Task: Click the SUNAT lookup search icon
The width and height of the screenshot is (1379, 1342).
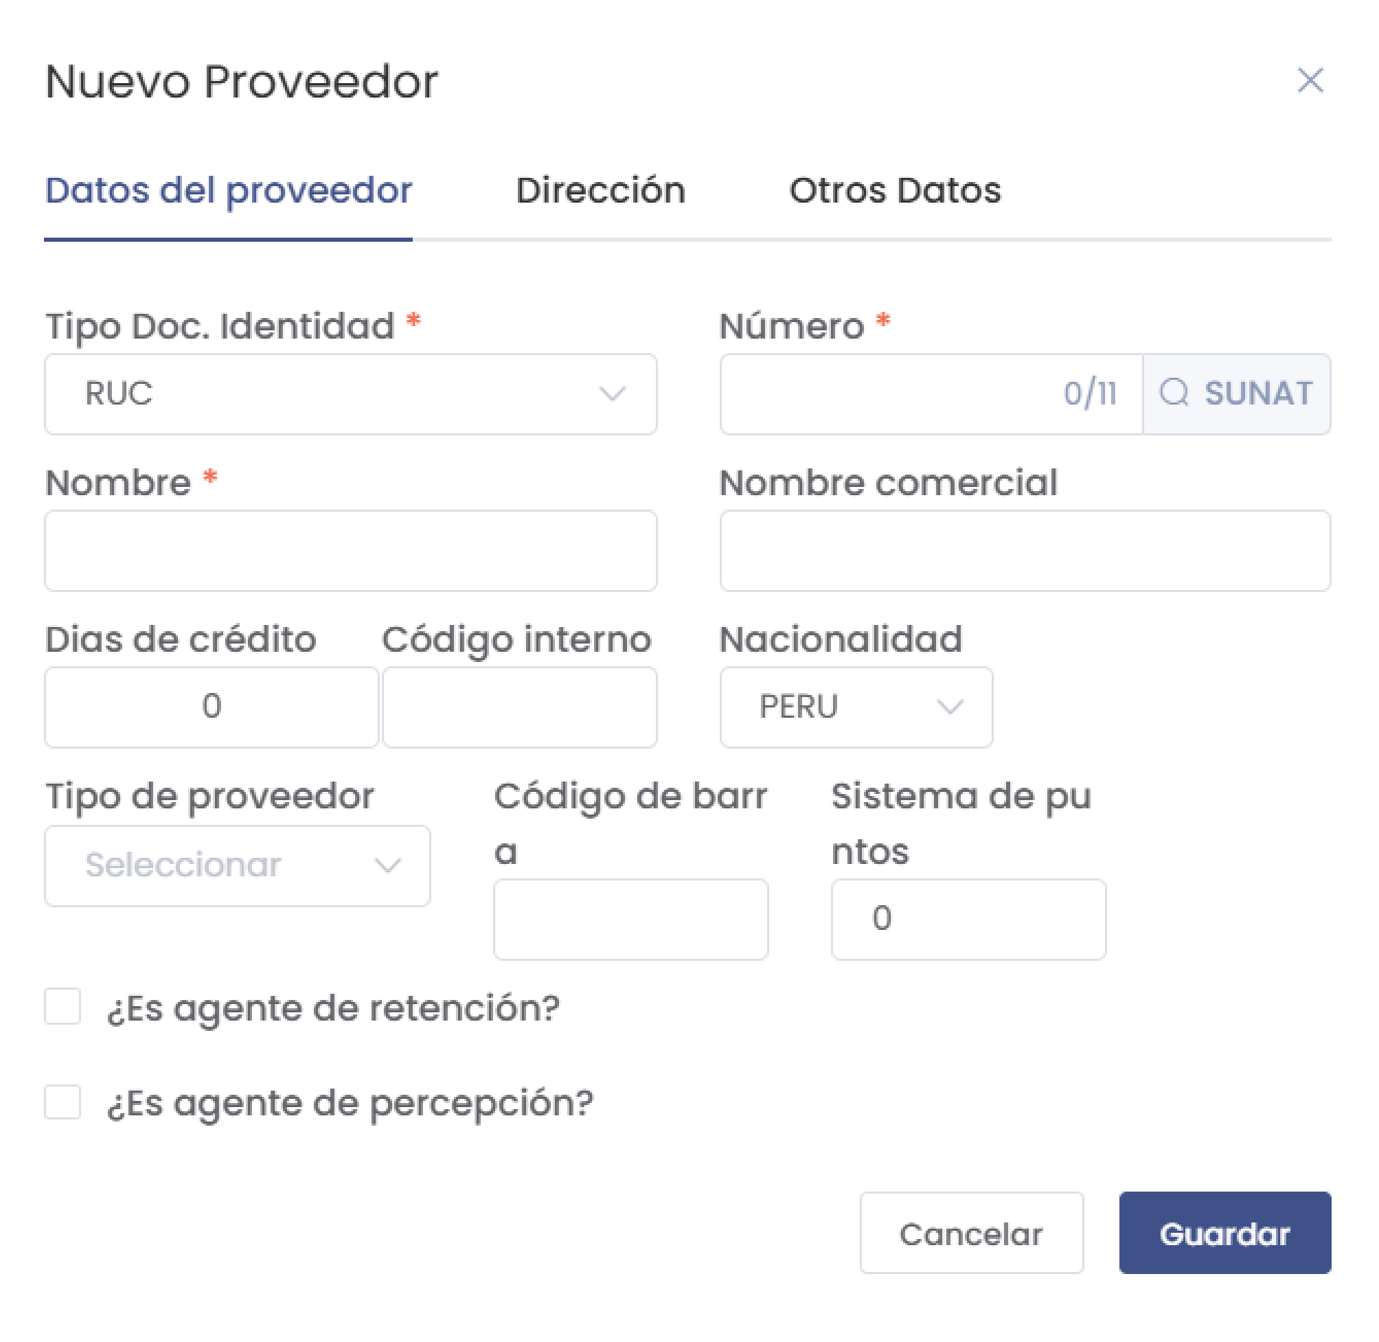Action: 1177,394
